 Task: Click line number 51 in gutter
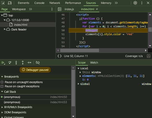(63, 34)
